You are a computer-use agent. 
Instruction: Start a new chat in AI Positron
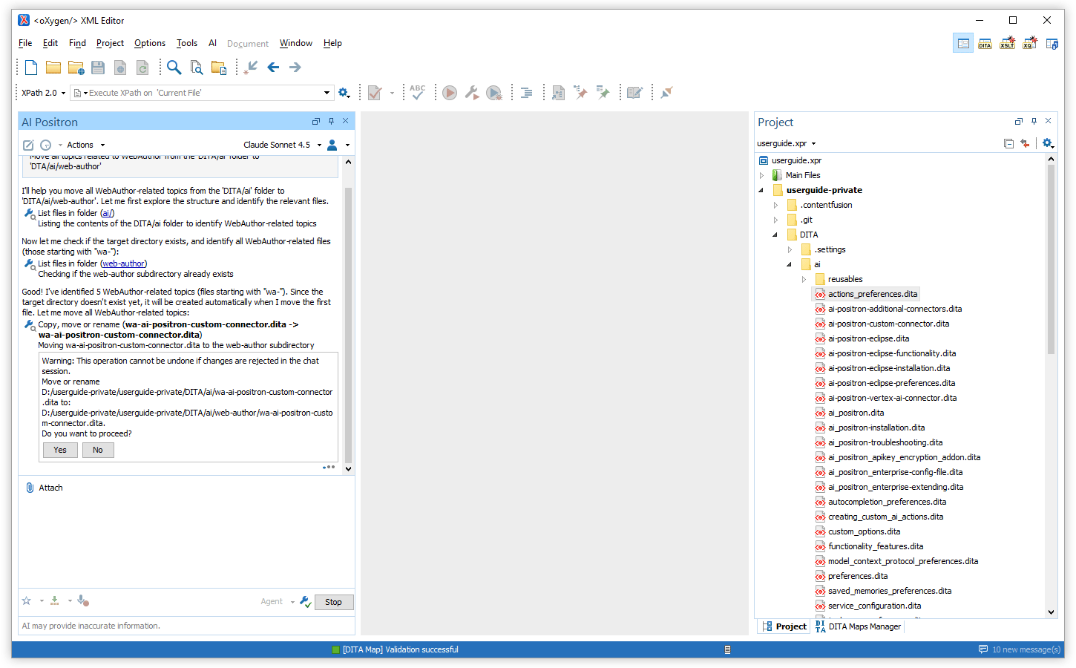tap(28, 145)
